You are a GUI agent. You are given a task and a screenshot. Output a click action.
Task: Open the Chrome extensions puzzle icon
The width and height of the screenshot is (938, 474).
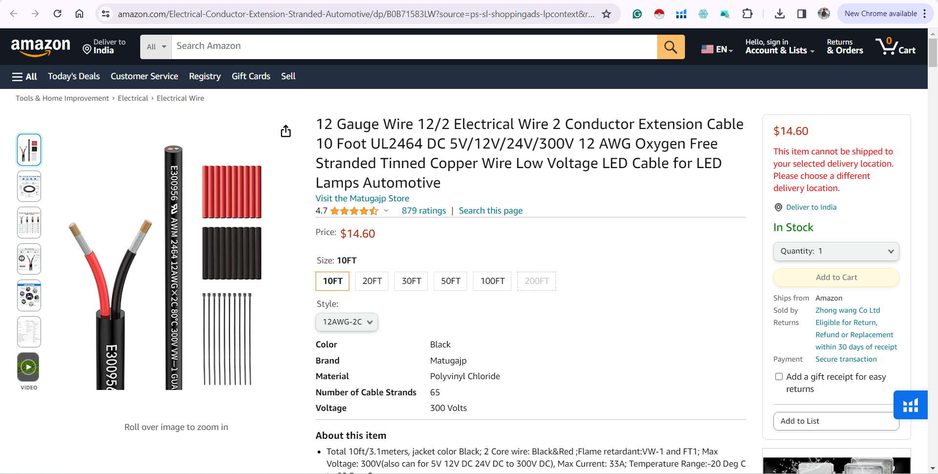click(747, 14)
